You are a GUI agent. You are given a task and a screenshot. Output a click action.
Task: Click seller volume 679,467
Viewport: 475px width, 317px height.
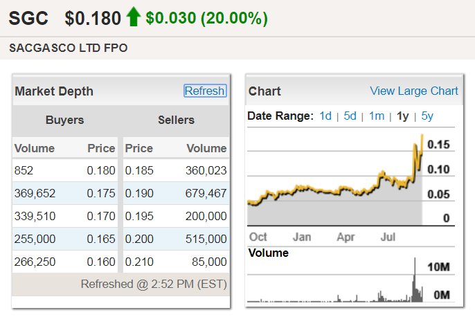(206, 193)
